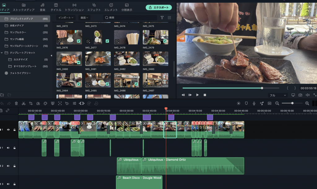
Task: Click the preview playback progress bar
Action: [x=231, y=88]
